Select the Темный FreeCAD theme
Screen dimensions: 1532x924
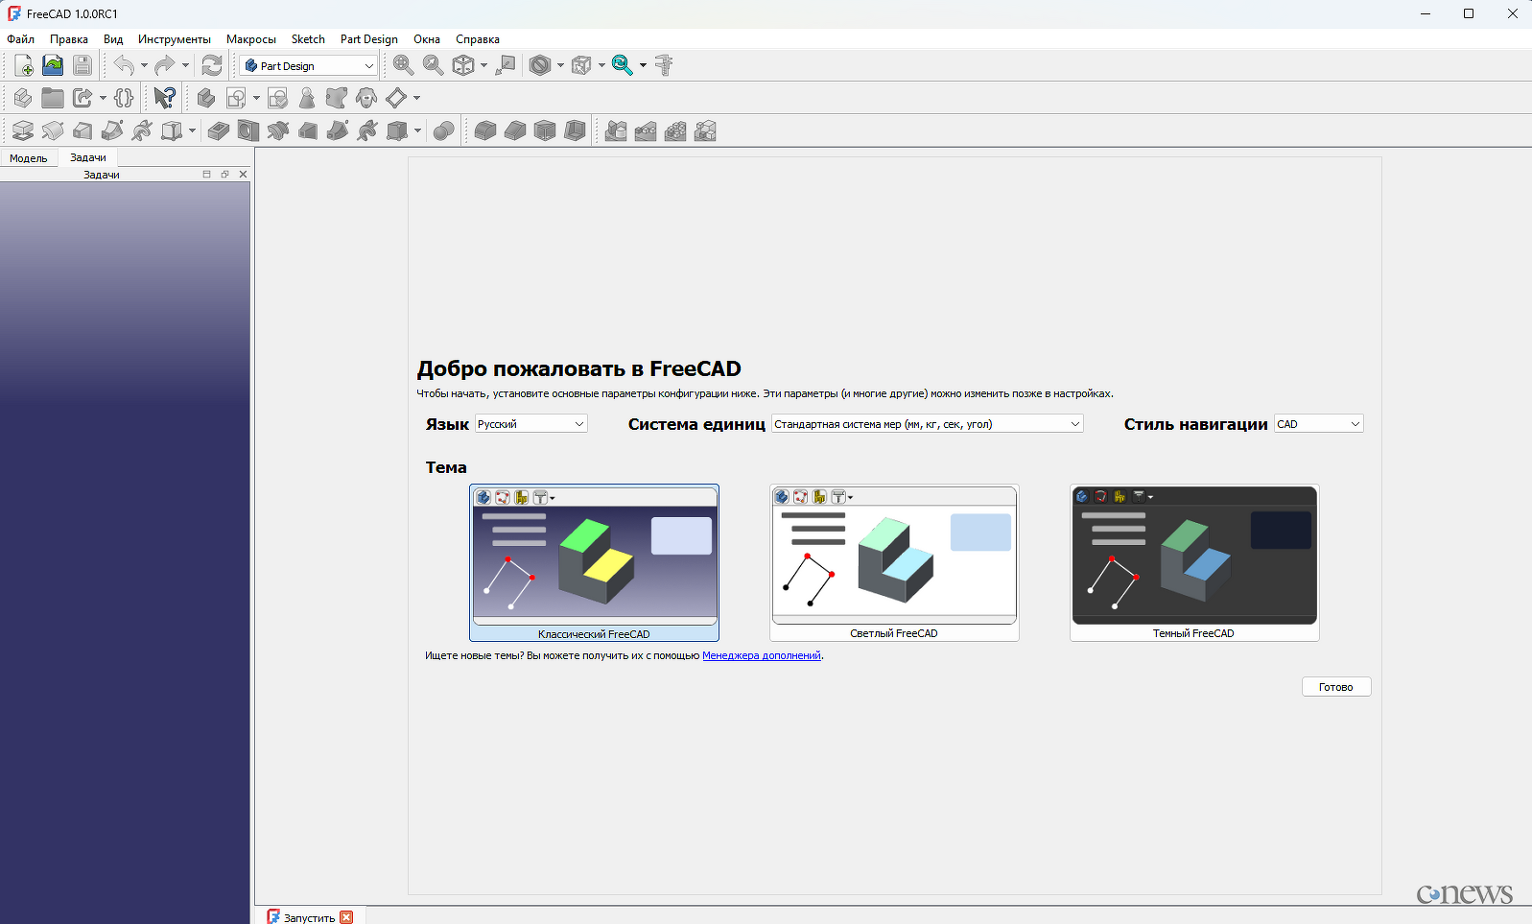(x=1194, y=562)
